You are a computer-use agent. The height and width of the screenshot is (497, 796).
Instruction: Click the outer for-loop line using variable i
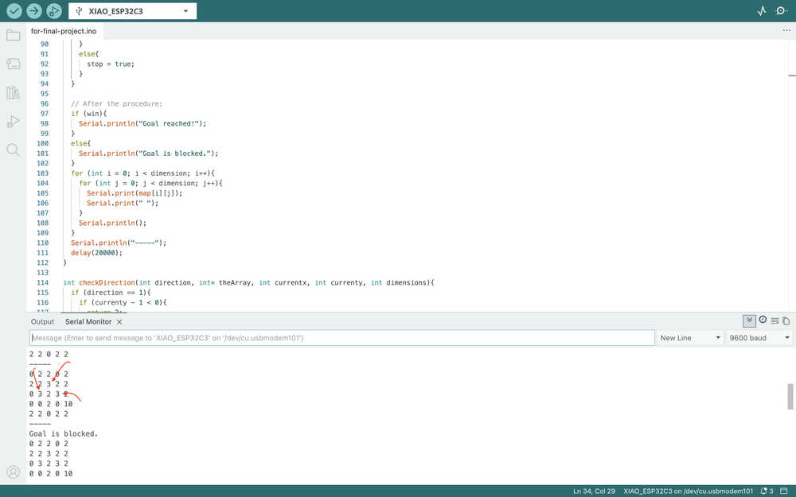pyautogui.click(x=142, y=173)
